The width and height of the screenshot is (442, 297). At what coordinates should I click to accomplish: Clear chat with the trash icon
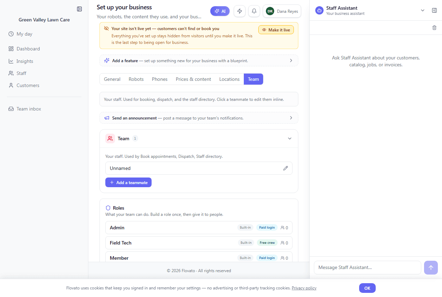click(434, 28)
